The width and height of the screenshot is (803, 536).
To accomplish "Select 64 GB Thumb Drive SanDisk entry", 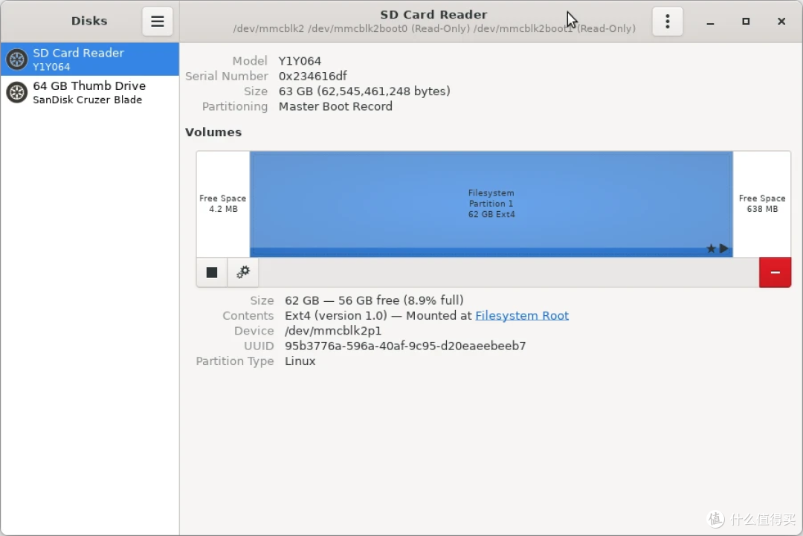I will tap(90, 92).
